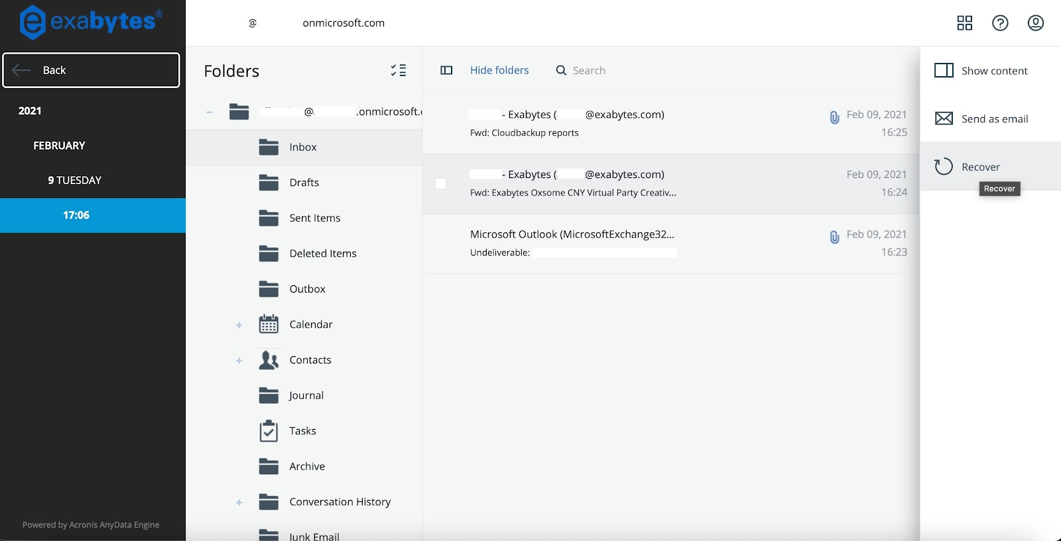Image resolution: width=1061 pixels, height=541 pixels.
Task: Open the Undeliverable Microsoft Outlook email
Action: coord(671,244)
